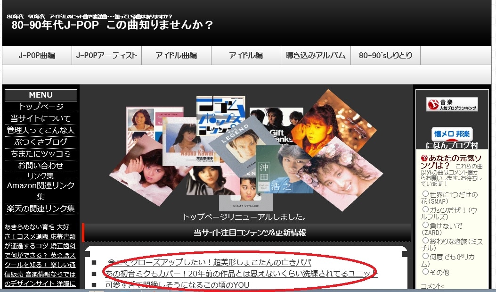Open the 今こそクローズアップしたい!超美形しょこたんの亡きパパ link
The height and width of the screenshot is (292, 496).
click(x=210, y=262)
